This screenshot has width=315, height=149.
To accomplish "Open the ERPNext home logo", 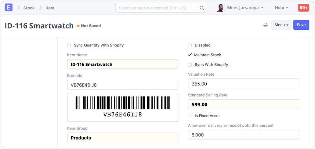I will tap(9, 8).
